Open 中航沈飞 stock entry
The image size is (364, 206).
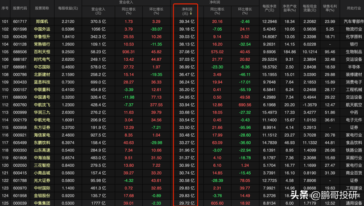(42, 105)
